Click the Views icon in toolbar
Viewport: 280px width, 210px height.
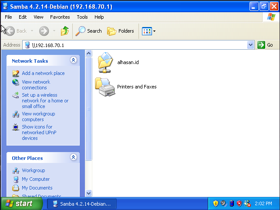(x=147, y=31)
